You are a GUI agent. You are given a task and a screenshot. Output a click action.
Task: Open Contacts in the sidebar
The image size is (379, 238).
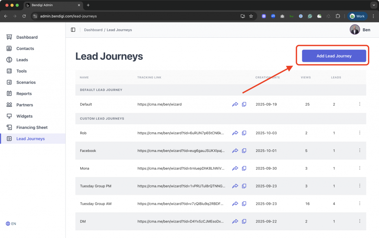[25, 48]
